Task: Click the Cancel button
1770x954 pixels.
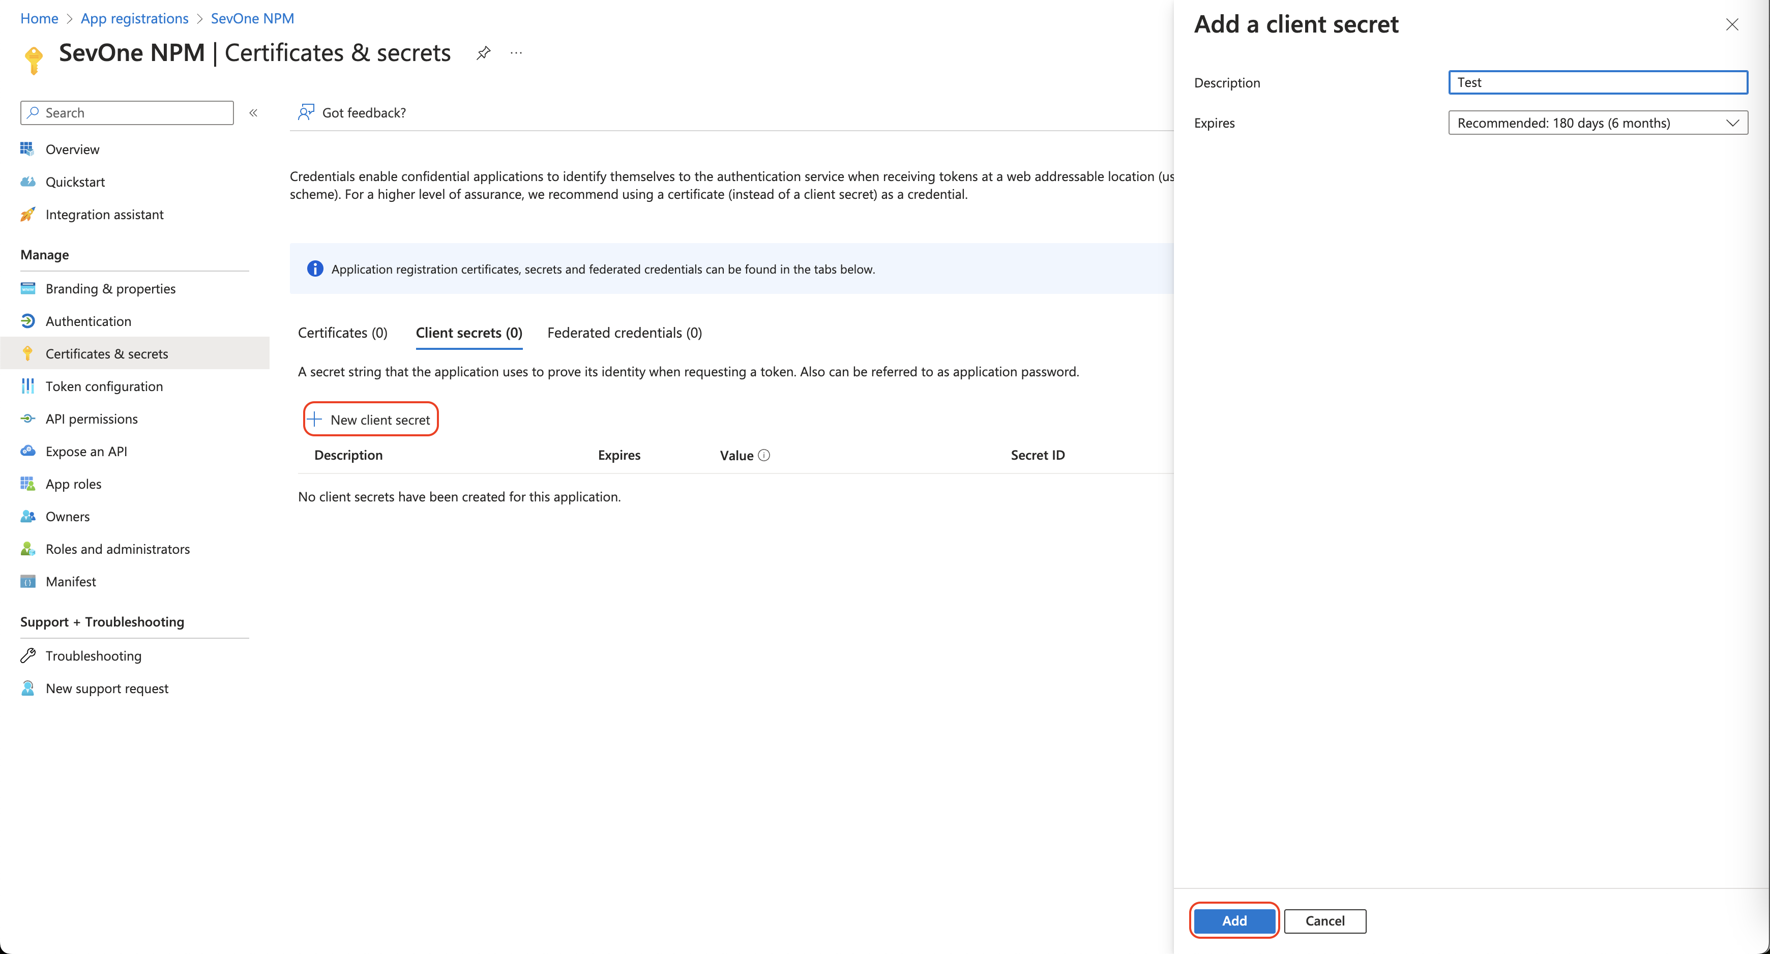Action: [x=1325, y=920]
